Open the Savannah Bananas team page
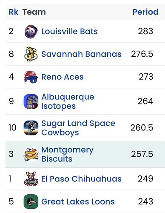Viewport: 165px width, 213px height. [x=81, y=54]
